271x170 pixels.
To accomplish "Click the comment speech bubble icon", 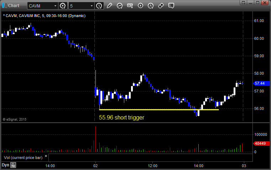I will [171, 6].
